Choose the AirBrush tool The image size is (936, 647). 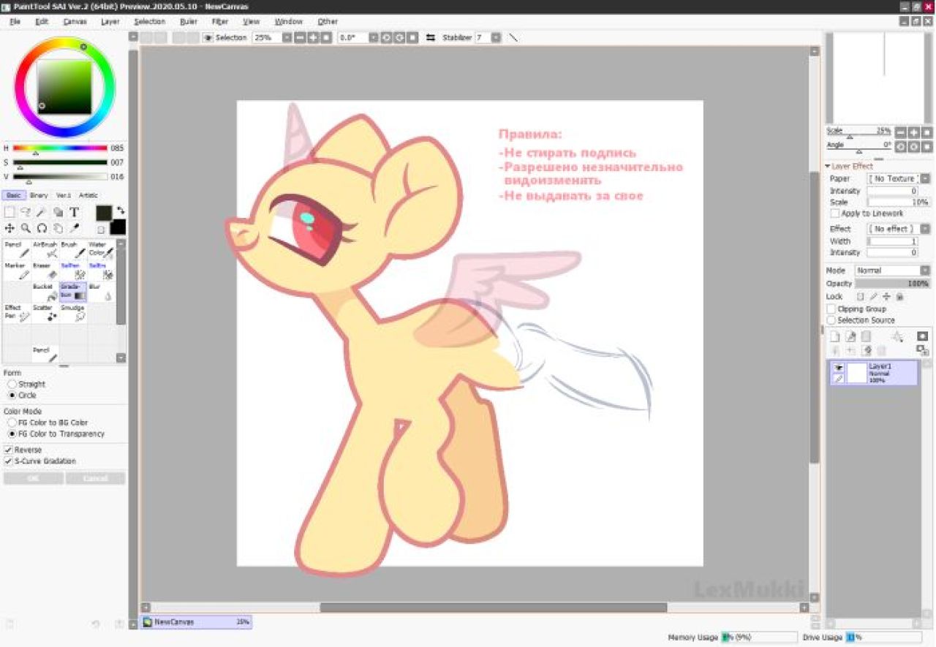click(x=45, y=250)
